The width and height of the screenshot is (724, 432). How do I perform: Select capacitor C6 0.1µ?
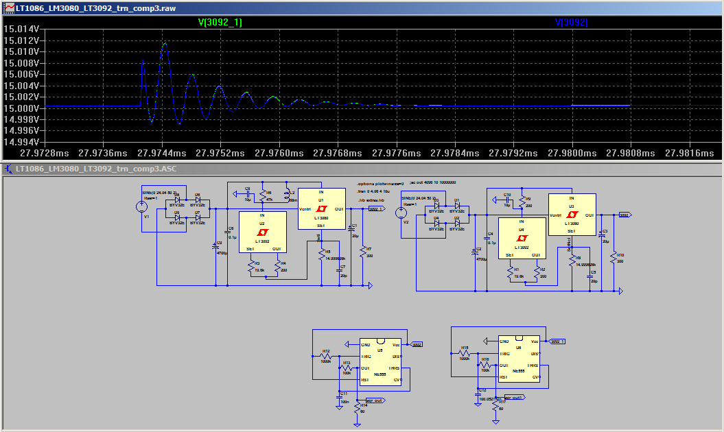pyautogui.click(x=227, y=232)
